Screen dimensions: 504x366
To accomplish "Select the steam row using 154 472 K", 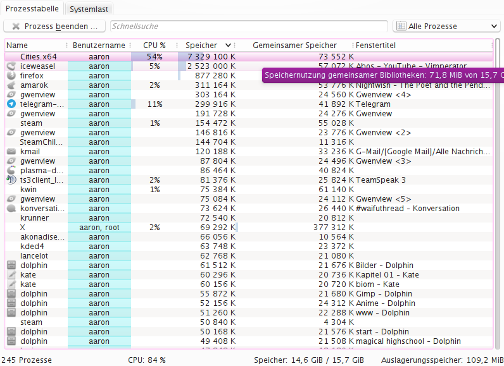I will coord(249,123).
